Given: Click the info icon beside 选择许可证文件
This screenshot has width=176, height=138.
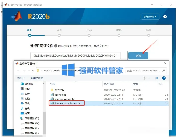Looking at the screenshot, I should click(56, 46).
